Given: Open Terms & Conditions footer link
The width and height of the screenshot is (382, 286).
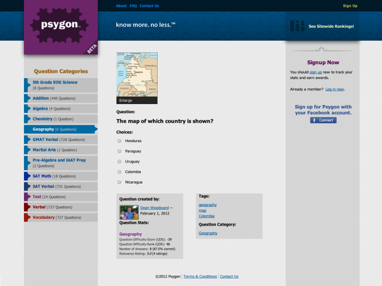Looking at the screenshot, I should click(x=200, y=277).
